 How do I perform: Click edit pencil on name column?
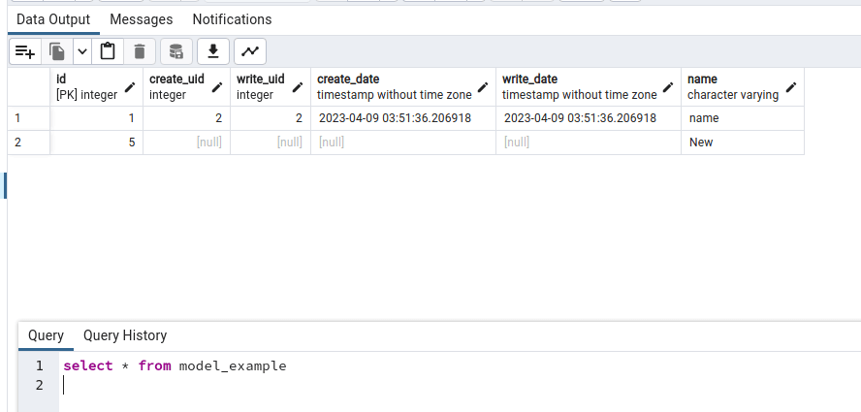pos(791,87)
